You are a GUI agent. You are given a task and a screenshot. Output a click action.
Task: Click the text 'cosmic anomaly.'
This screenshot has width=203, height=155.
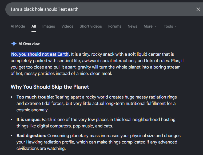point(32,110)
